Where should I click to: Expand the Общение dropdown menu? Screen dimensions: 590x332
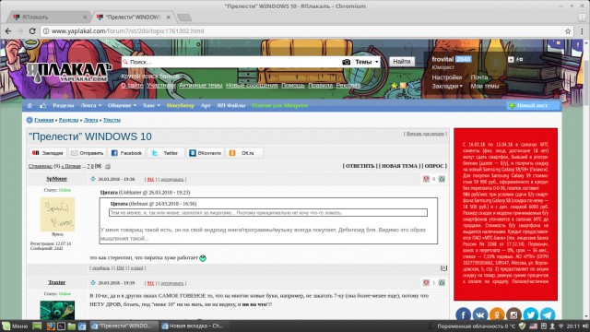(x=122, y=105)
